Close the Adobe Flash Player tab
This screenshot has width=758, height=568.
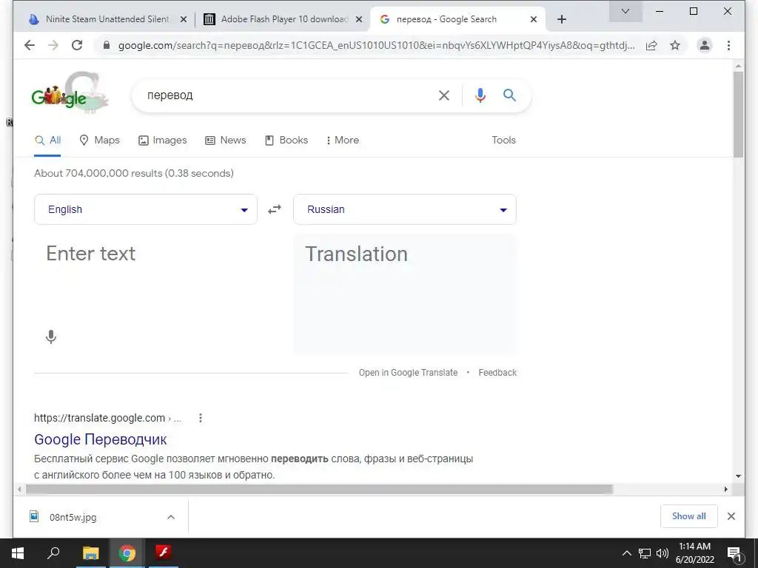click(359, 19)
